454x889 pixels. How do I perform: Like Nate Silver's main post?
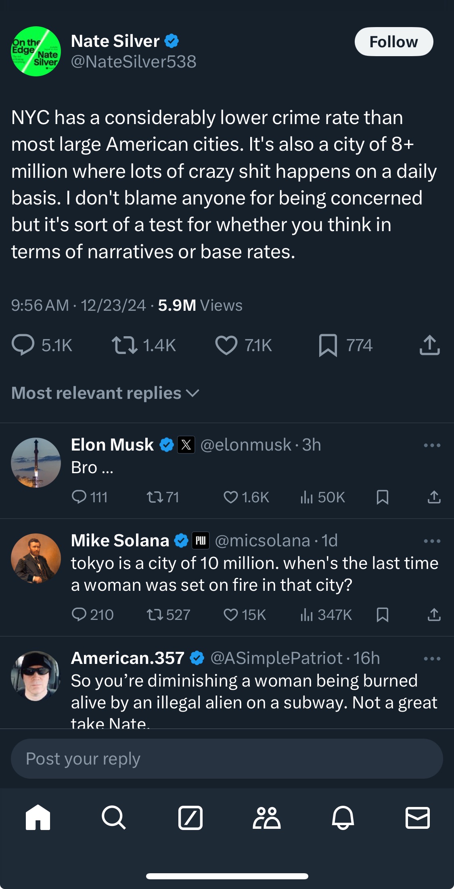pyautogui.click(x=226, y=345)
